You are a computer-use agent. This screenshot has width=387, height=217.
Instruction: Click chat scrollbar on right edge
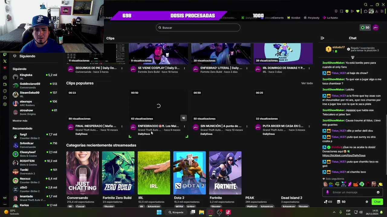pyautogui.click(x=386, y=145)
